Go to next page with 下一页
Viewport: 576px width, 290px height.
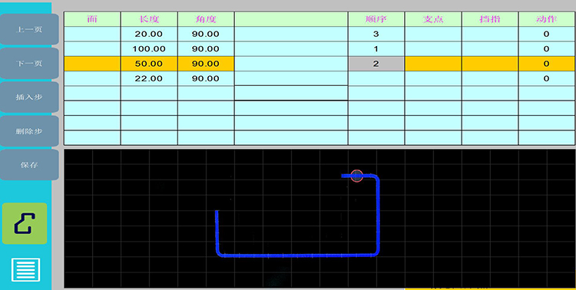tap(29, 64)
